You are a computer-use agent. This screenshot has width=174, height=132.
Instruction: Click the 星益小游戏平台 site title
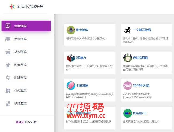pyautogui.click(x=30, y=6)
